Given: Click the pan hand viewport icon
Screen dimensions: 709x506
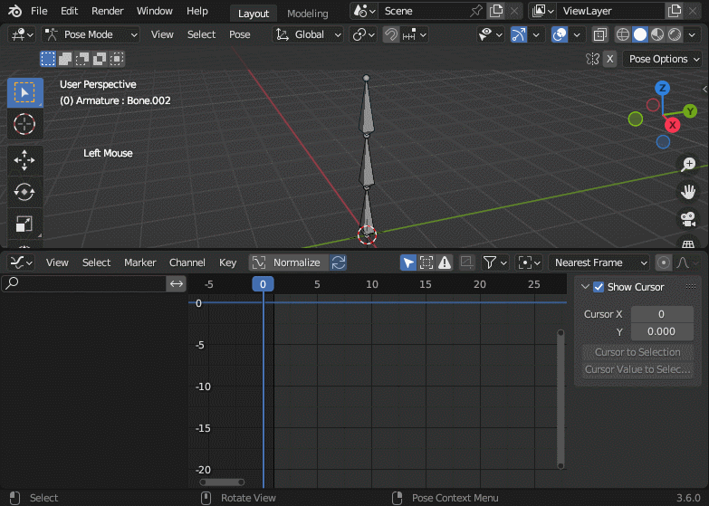Looking at the screenshot, I should [688, 191].
